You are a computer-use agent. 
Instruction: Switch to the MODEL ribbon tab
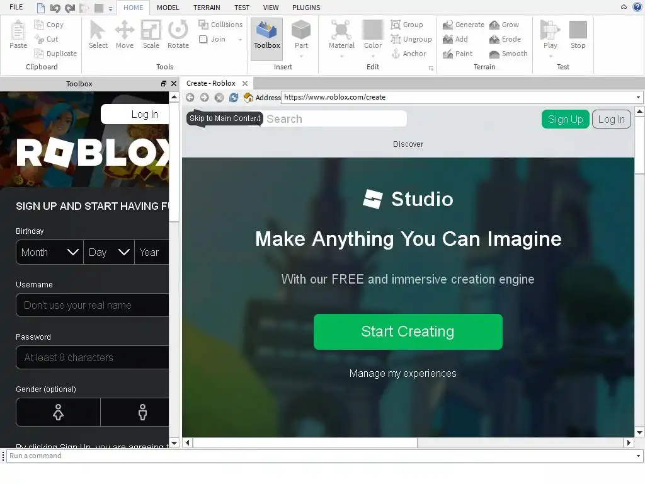[168, 8]
